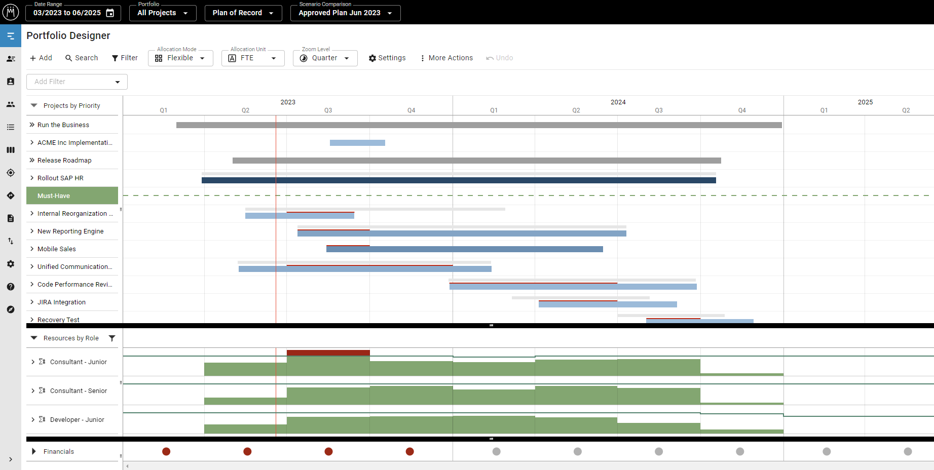Viewport: 934px width, 470px height.
Task: Expand the Mobile Sales project row
Action: coord(32,249)
